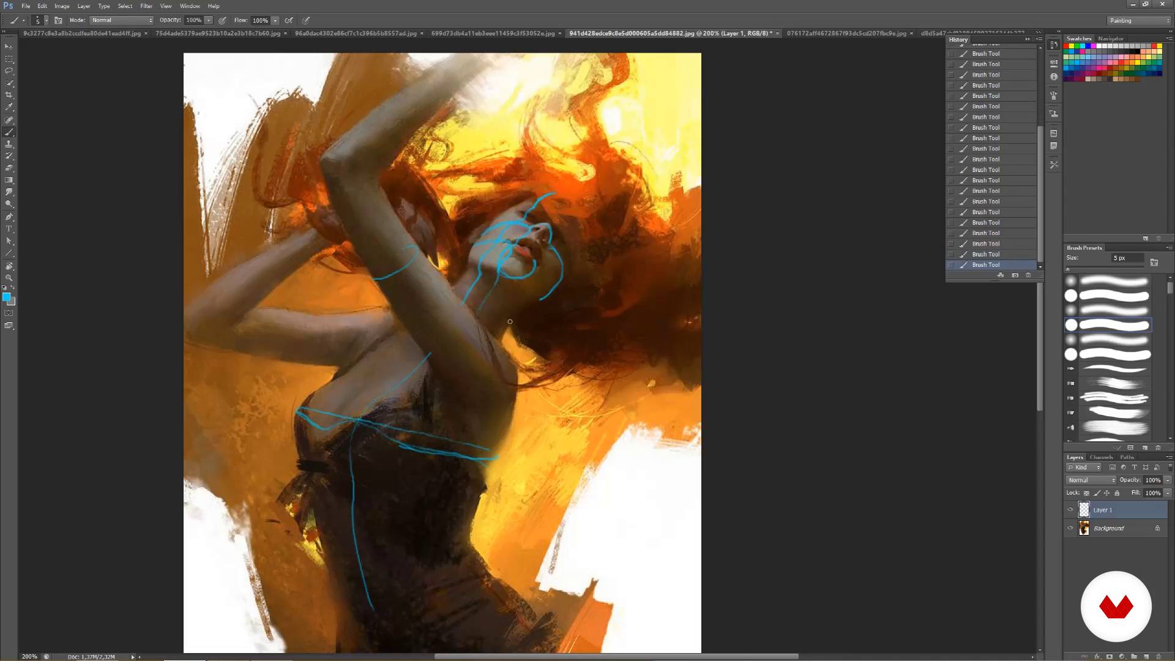This screenshot has height=661, width=1175.
Task: Select Layer 1 thumbnail
Action: 1084,510
